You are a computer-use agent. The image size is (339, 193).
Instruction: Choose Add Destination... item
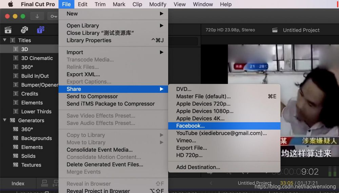point(224,167)
